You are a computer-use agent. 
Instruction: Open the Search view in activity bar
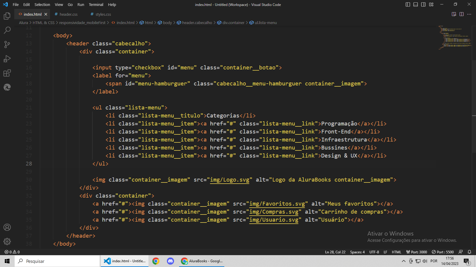point(7,30)
